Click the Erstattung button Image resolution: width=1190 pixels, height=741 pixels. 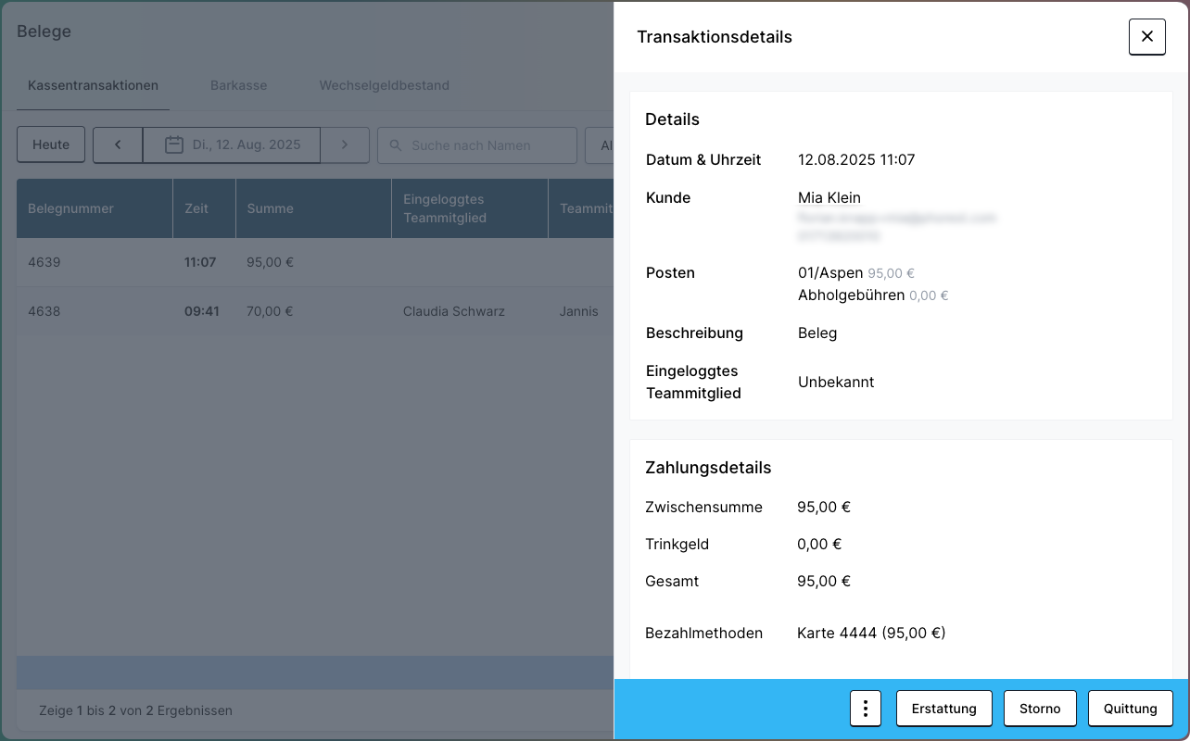click(x=943, y=709)
